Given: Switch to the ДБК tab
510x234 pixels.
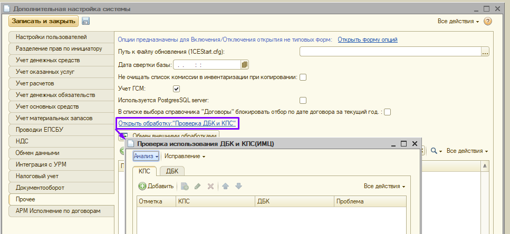Looking at the screenshot, I should tap(172, 171).
